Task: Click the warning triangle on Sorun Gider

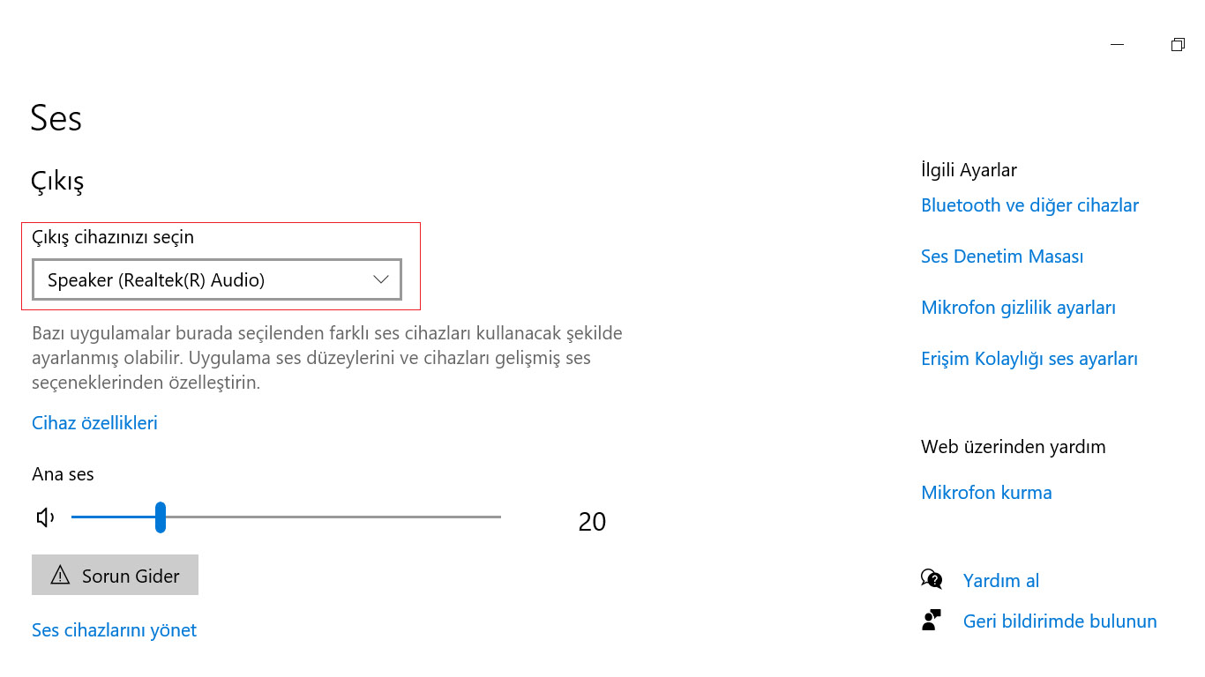Action: point(60,576)
